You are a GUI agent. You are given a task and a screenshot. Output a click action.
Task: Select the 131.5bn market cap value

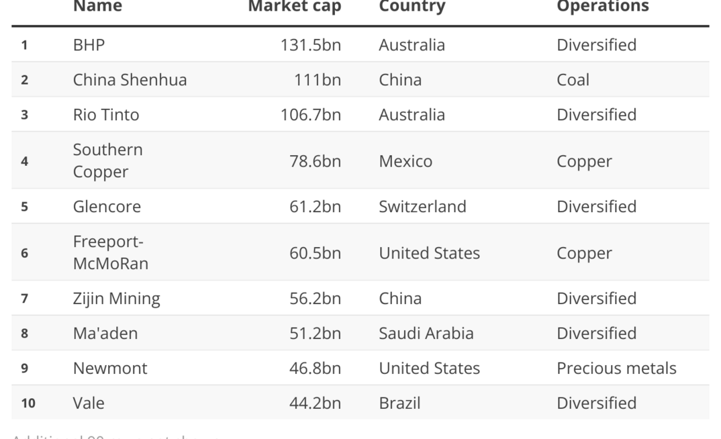tap(310, 45)
